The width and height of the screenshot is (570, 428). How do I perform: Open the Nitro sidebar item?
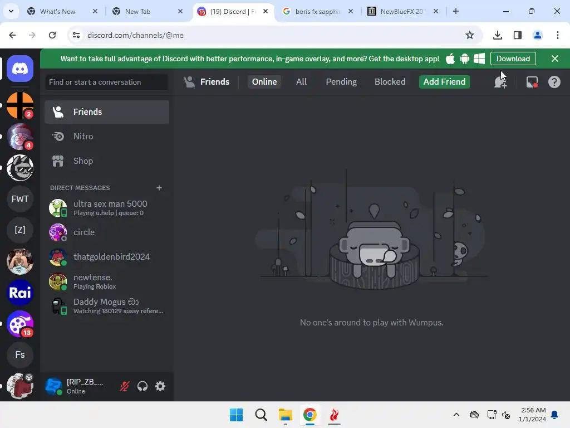pyautogui.click(x=107, y=137)
